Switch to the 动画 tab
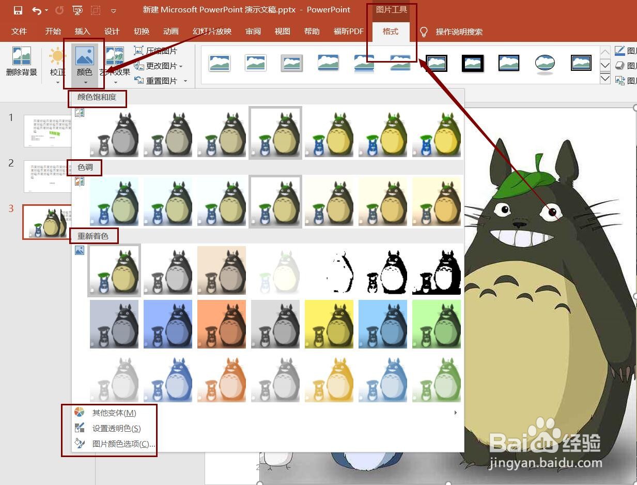 [x=170, y=32]
